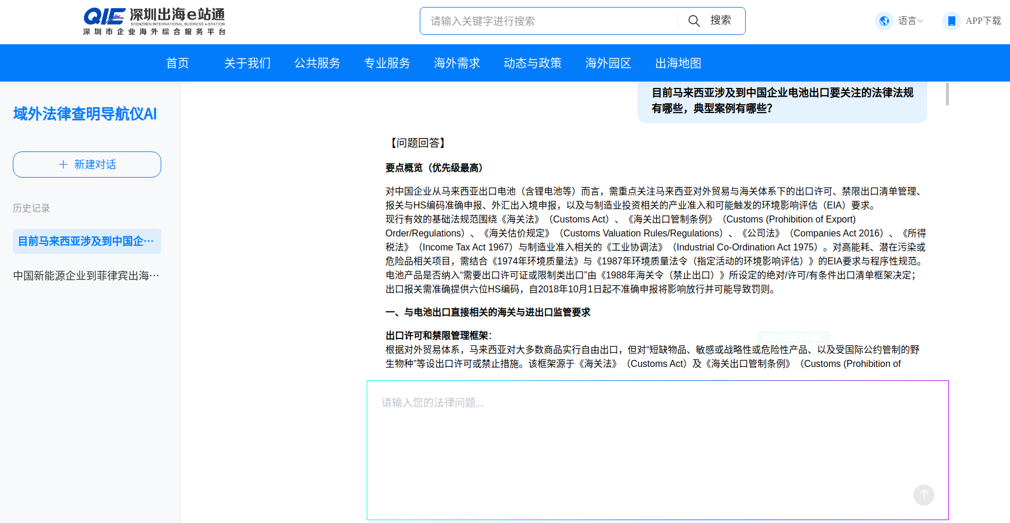This screenshot has width=1010, height=523.
Task: Open Malaysia battery export history conversation
Action: [87, 241]
